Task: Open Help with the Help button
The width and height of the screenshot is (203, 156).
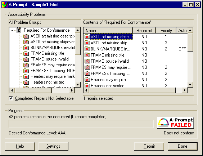Action: [x=20, y=146]
